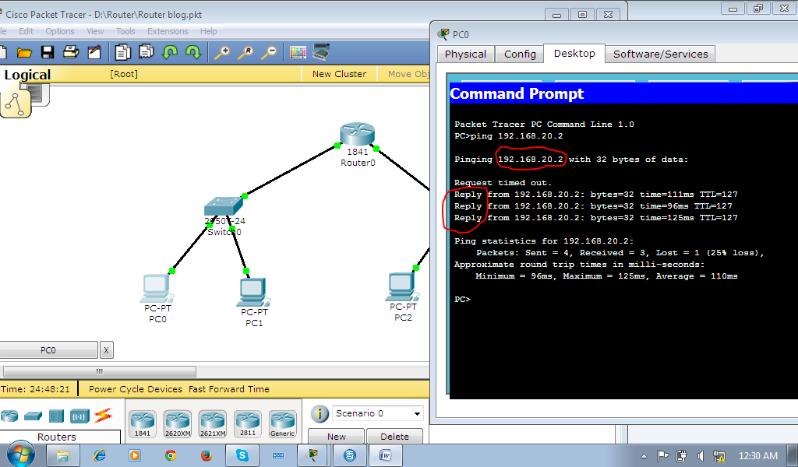This screenshot has width=798, height=467.
Task: Open the Options menu
Action: [x=60, y=31]
